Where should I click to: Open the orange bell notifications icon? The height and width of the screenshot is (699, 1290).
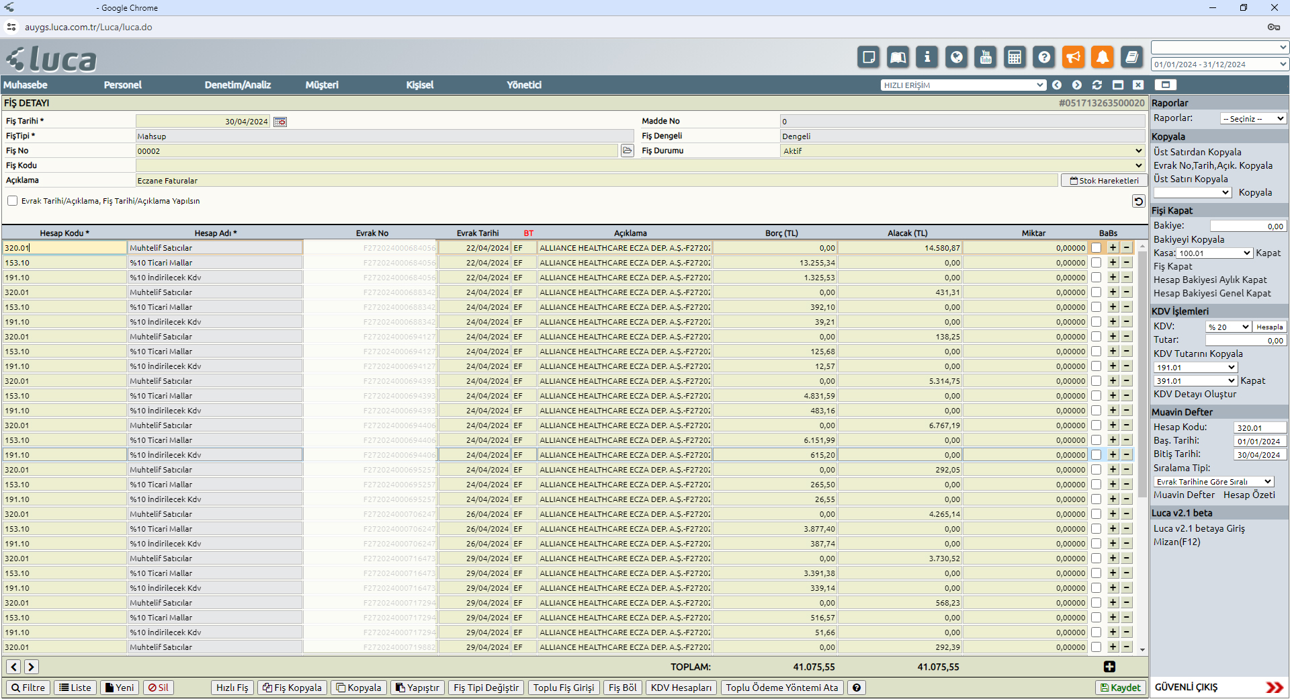(1103, 57)
